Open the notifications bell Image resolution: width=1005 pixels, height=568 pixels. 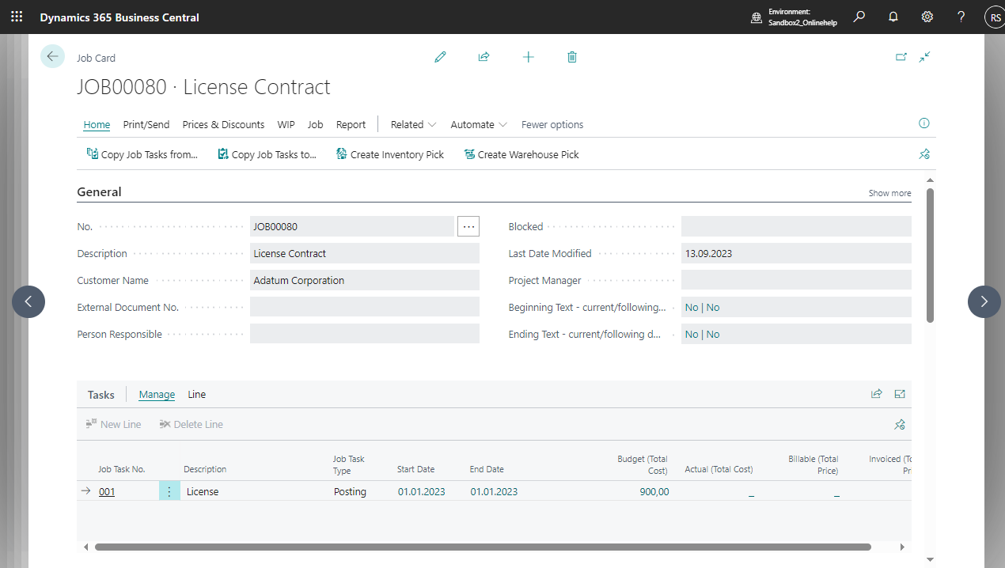(893, 17)
